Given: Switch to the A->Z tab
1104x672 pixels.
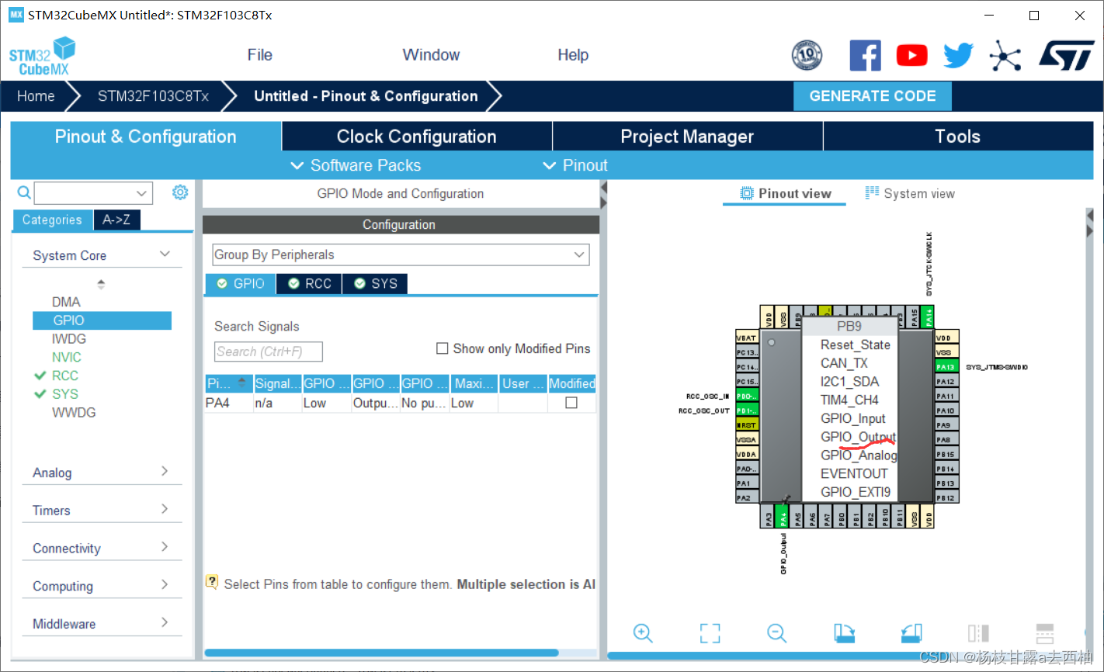Looking at the screenshot, I should (116, 220).
